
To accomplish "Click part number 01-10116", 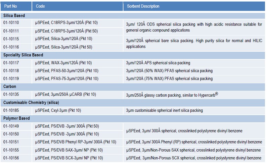I will click(11, 47).
